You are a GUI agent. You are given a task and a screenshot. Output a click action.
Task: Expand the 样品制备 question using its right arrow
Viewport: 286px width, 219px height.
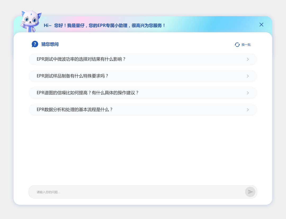point(248,76)
